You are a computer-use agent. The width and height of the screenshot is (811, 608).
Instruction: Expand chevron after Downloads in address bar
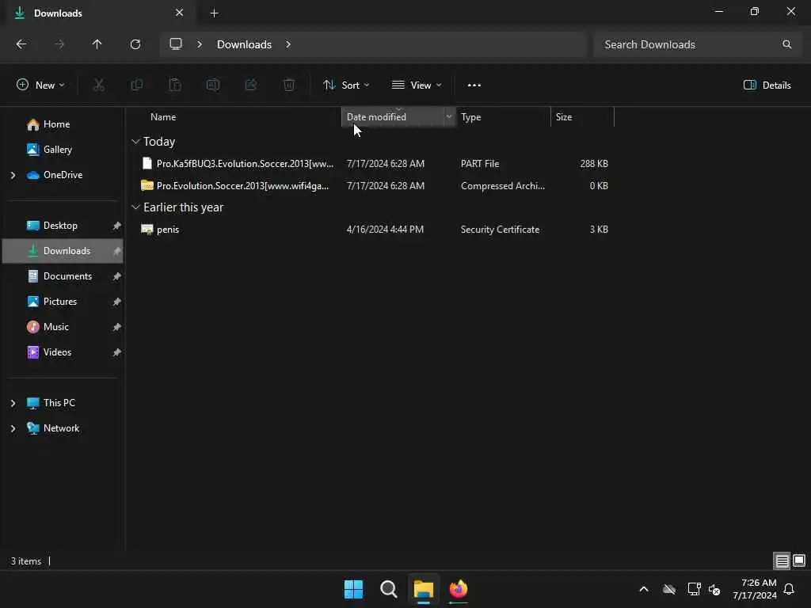tap(288, 44)
